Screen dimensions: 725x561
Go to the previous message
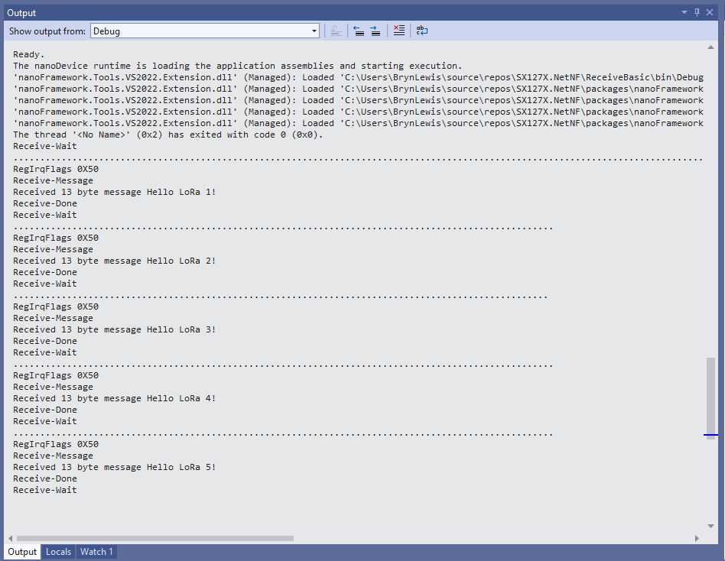click(358, 31)
